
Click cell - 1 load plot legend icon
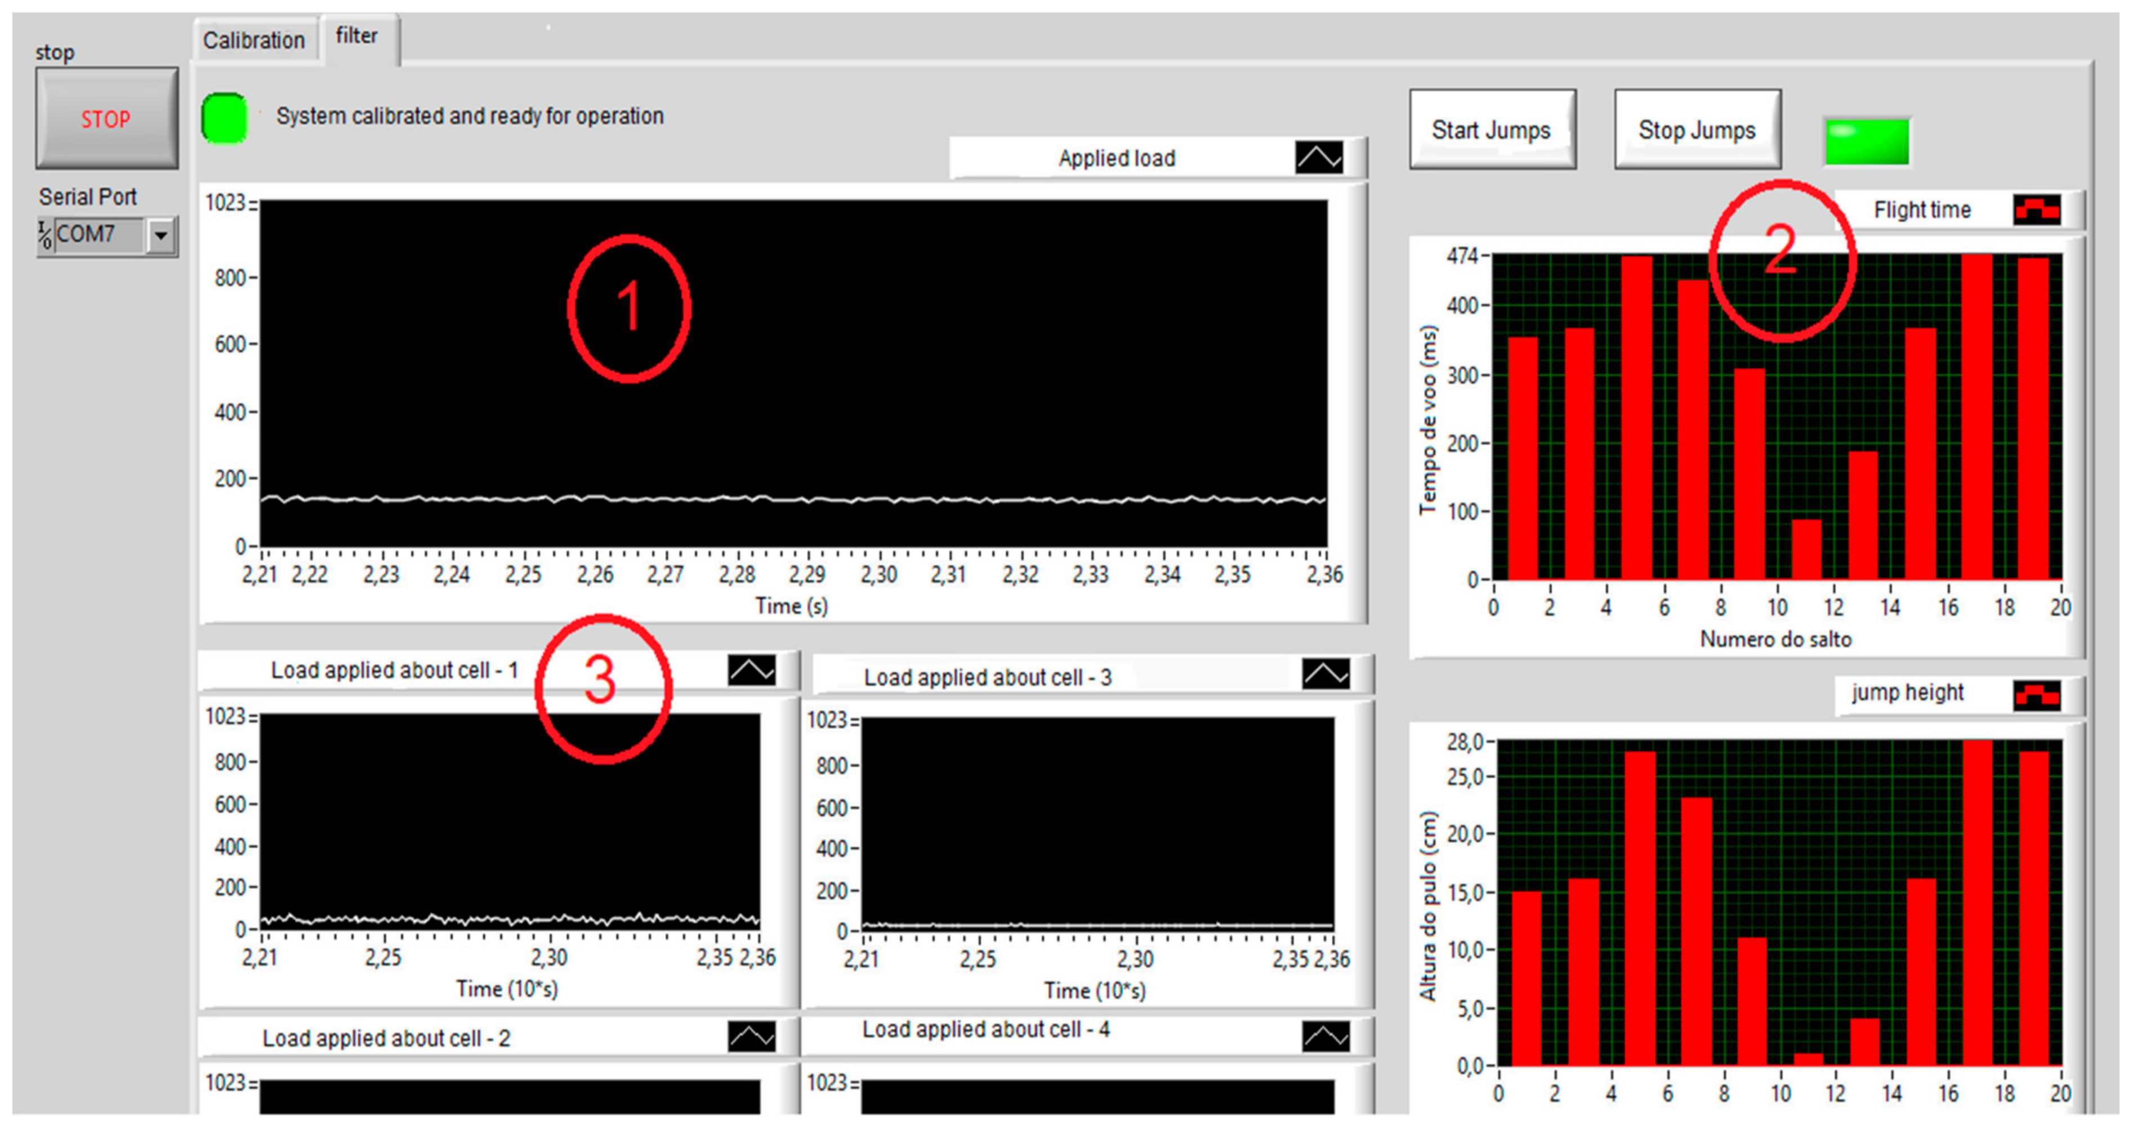[x=751, y=670]
